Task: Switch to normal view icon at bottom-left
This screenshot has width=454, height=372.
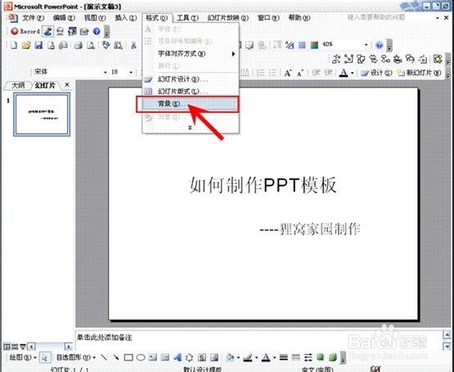Action: (7, 346)
